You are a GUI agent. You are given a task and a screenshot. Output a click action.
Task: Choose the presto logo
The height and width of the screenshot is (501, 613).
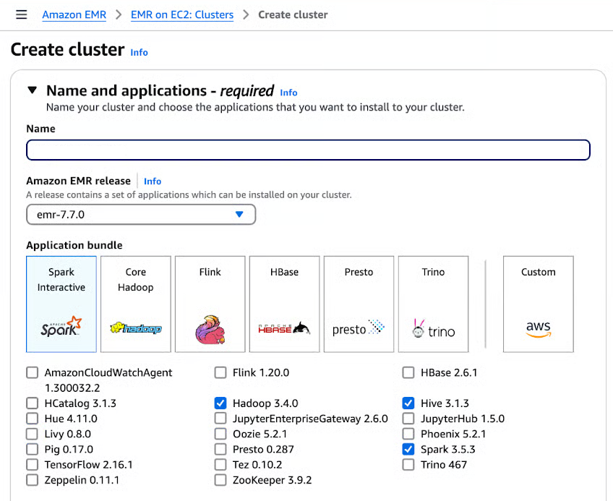(359, 327)
